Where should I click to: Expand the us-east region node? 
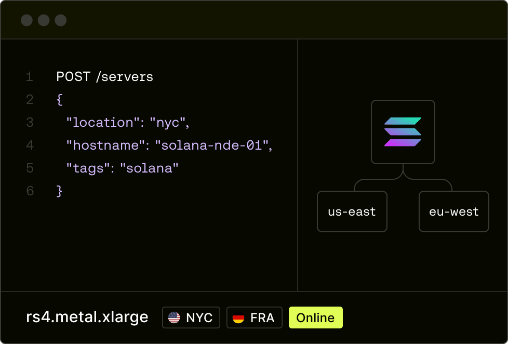(352, 211)
